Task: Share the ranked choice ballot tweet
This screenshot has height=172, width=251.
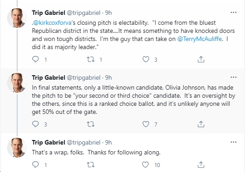Action: tap(201, 124)
